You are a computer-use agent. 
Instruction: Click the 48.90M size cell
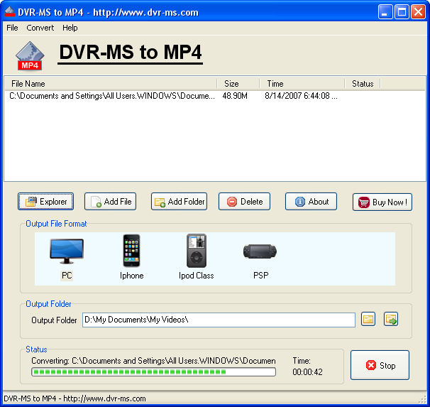pos(235,96)
